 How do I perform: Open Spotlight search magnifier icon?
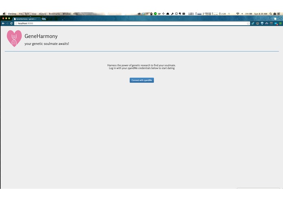click(x=270, y=14)
